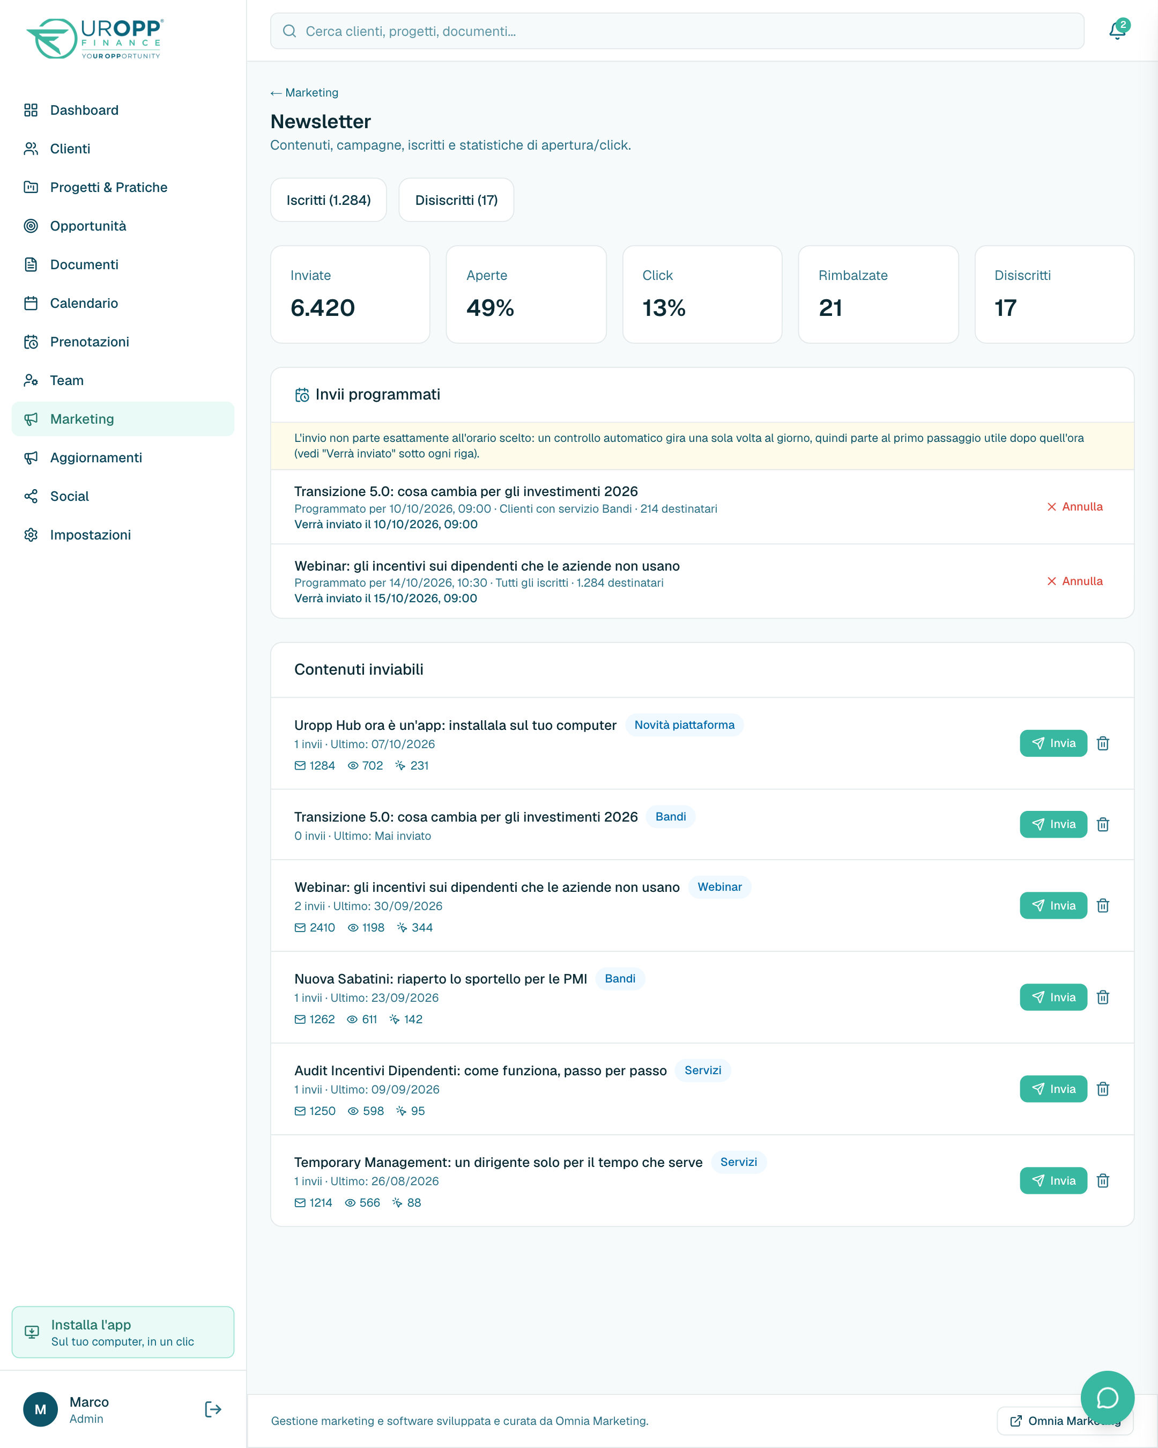Send the Transizione 5.0 newsletter
1158x1448 pixels.
pyautogui.click(x=1053, y=825)
